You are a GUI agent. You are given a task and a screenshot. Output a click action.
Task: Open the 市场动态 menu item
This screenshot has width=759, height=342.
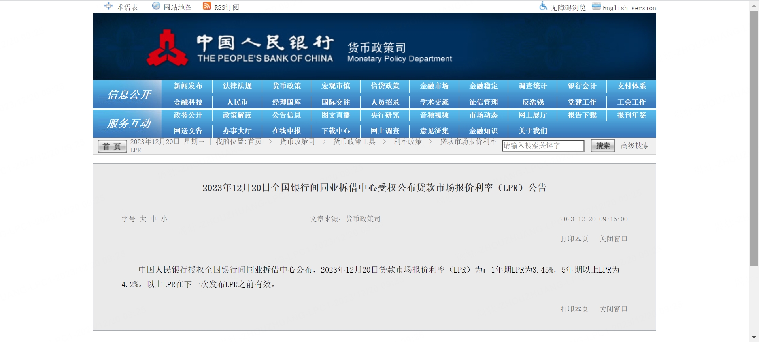coord(483,115)
